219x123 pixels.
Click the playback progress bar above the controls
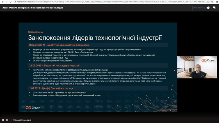point(109,117)
